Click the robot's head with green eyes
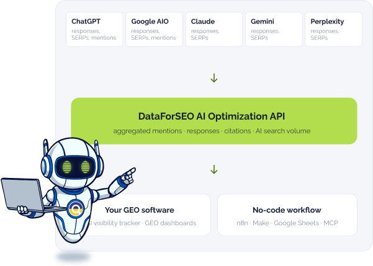 click(x=73, y=163)
